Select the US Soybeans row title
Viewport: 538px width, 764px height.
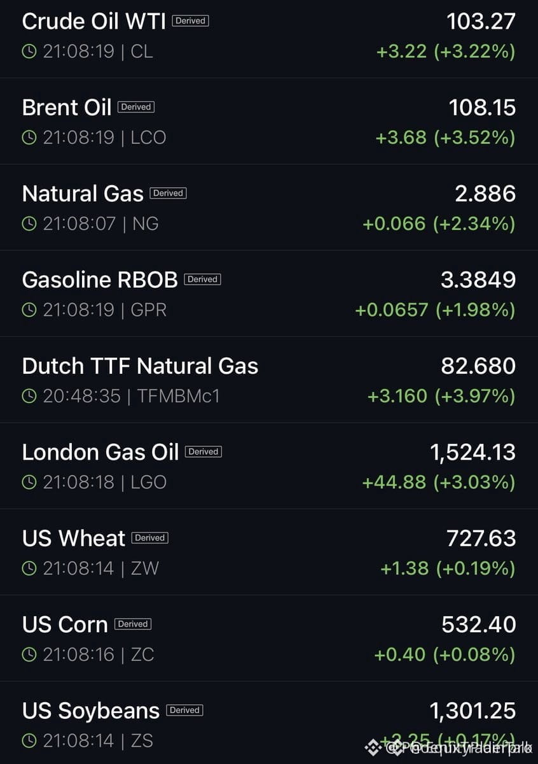tap(90, 711)
